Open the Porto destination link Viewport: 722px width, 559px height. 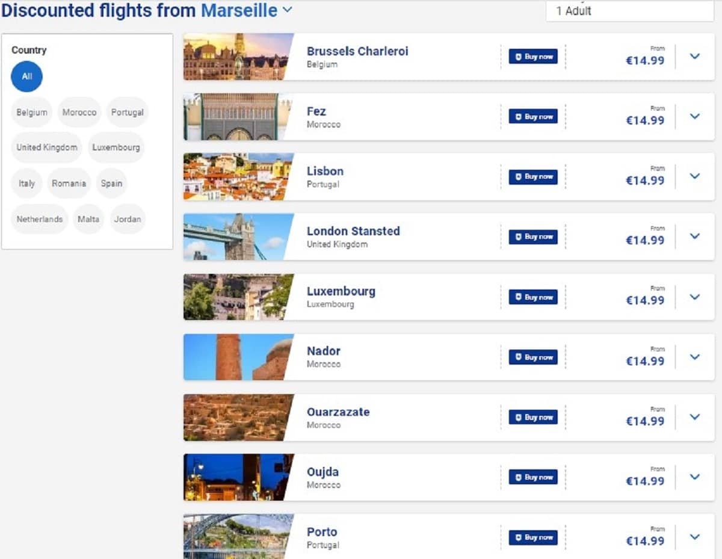click(322, 532)
